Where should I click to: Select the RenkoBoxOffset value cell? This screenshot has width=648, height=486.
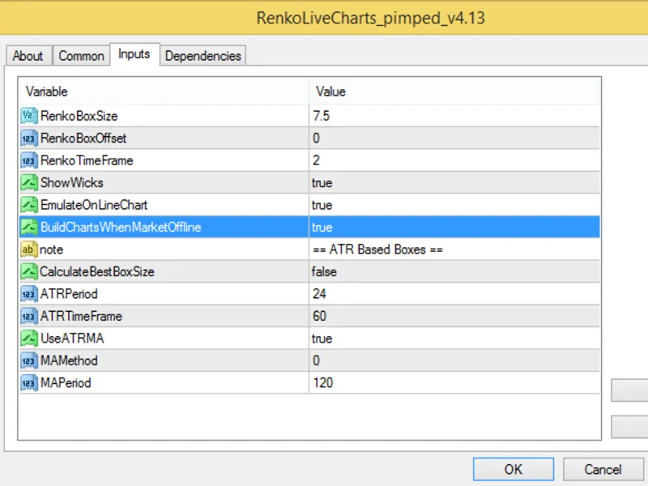point(454,138)
